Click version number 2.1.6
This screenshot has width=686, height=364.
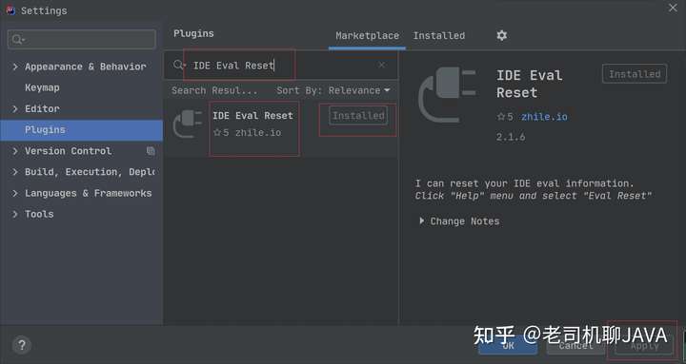tap(510, 137)
